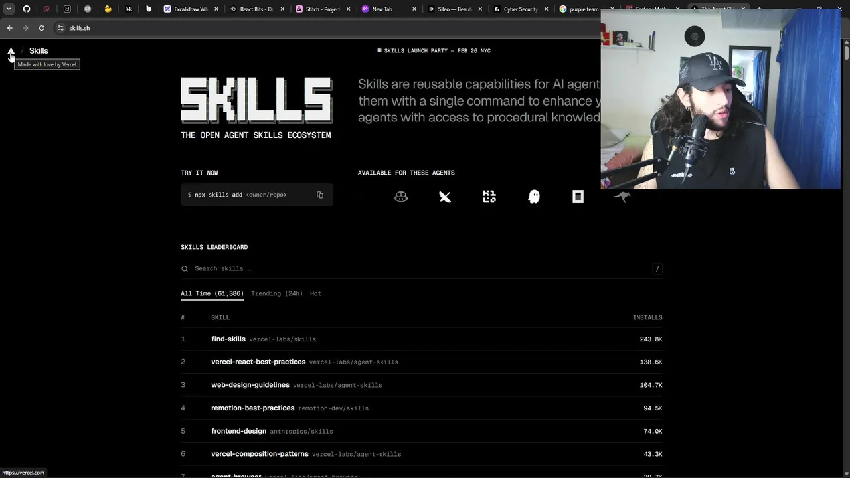Click the 138.6K installs value
The width and height of the screenshot is (850, 478).
[x=651, y=362]
